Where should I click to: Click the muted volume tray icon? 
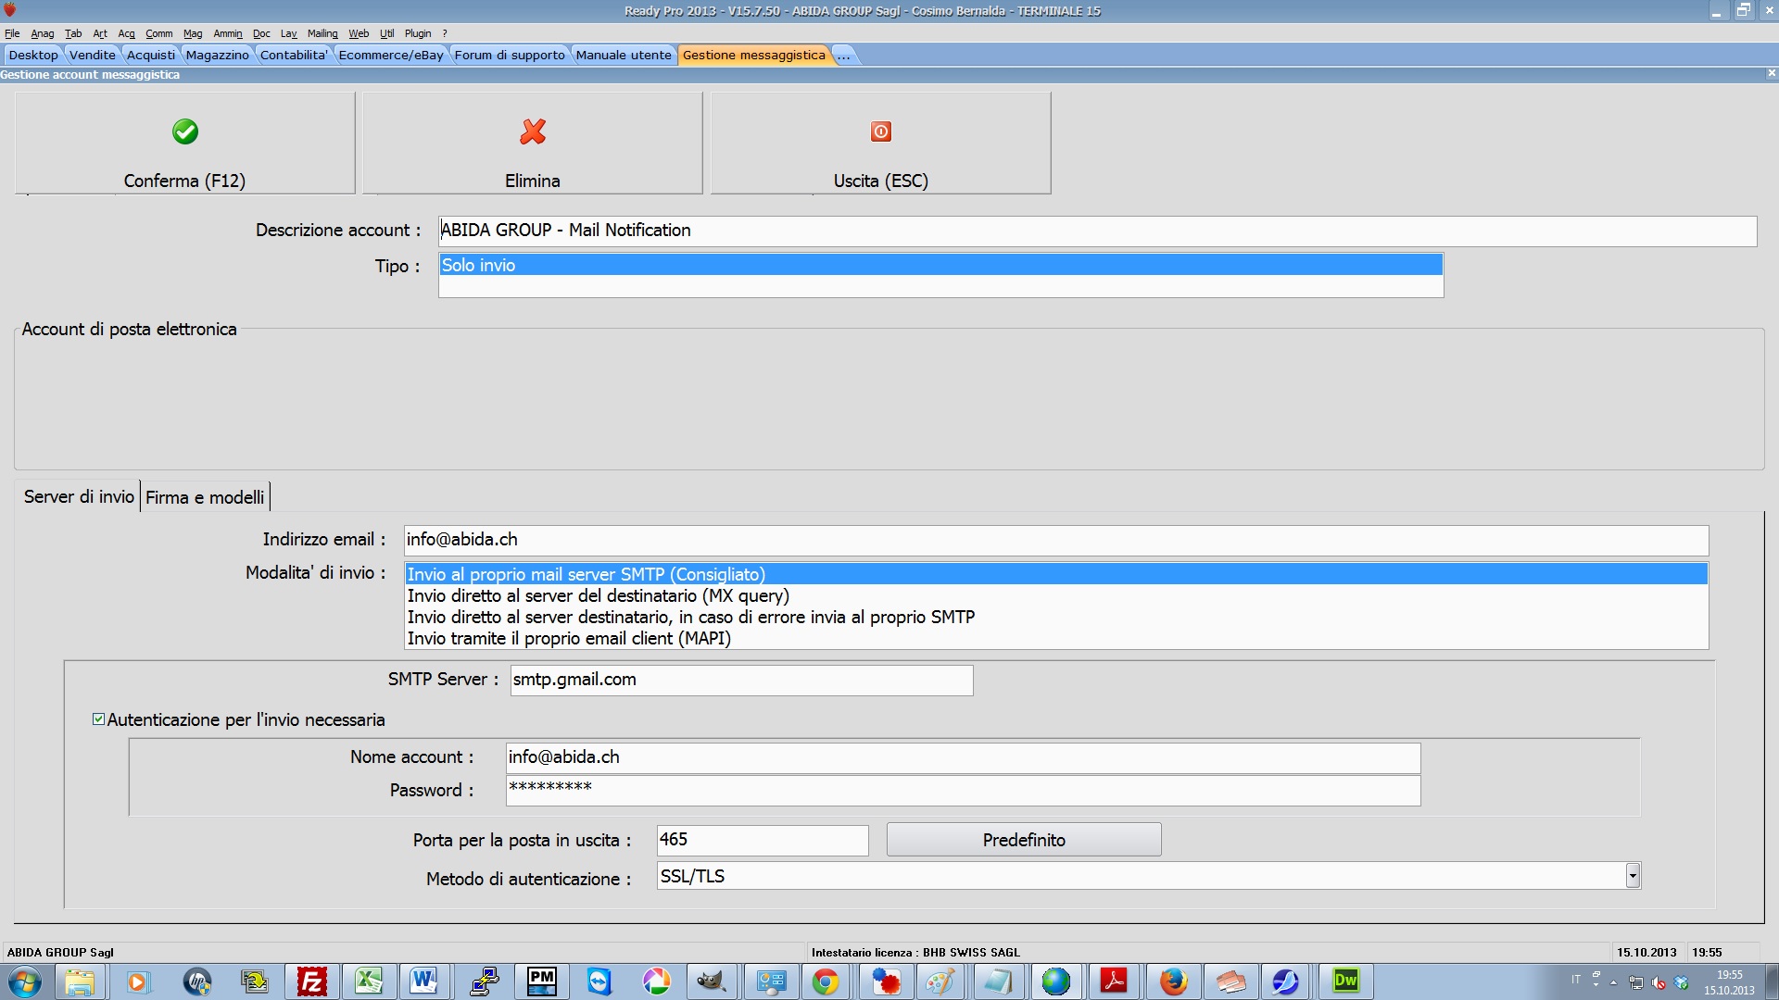click(1659, 983)
